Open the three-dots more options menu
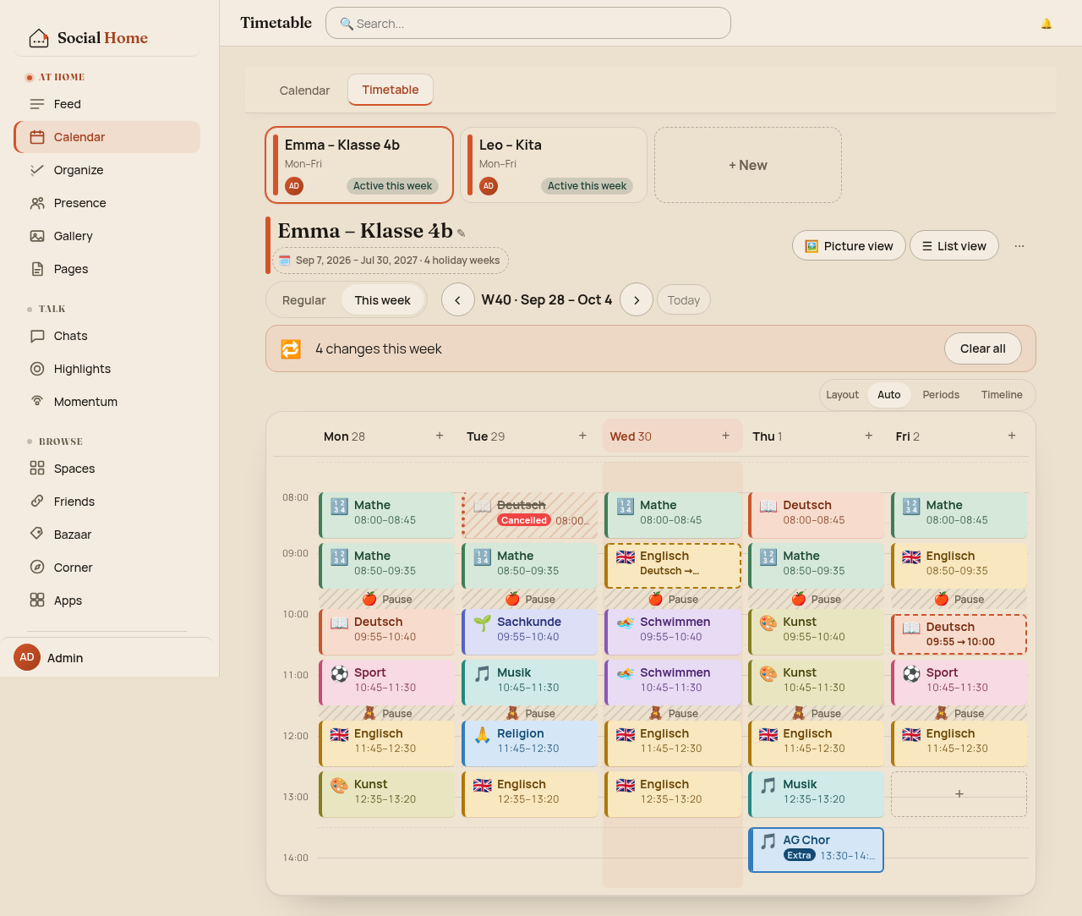1082x916 pixels. click(1019, 246)
